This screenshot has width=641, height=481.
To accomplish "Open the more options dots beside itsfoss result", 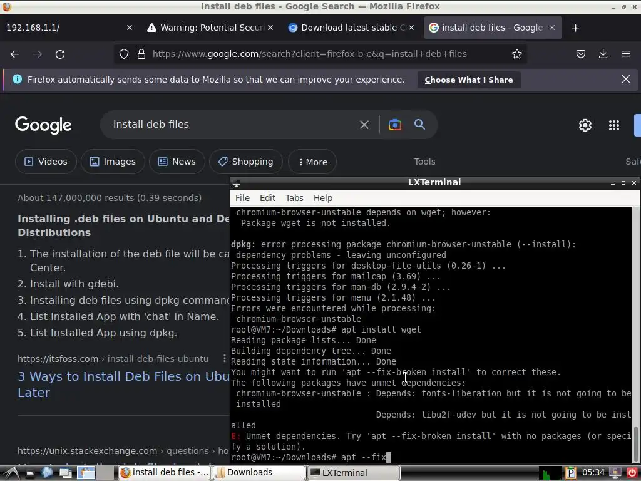I will click(225, 358).
